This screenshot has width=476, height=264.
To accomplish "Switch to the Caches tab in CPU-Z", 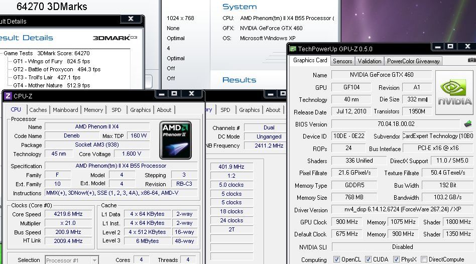I will 38,110.
